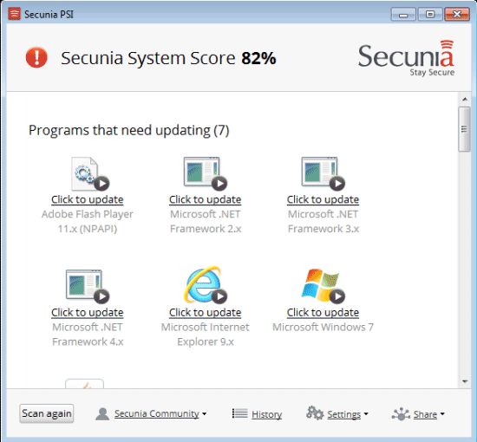The height and width of the screenshot is (442, 477).
Task: Click the red exclamation warning icon
Action: click(36, 57)
